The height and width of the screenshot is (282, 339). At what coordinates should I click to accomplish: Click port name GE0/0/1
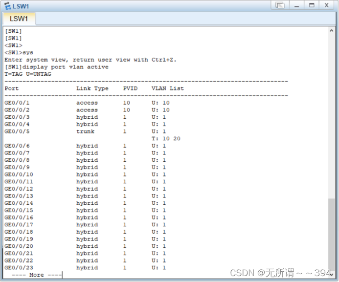(x=17, y=103)
